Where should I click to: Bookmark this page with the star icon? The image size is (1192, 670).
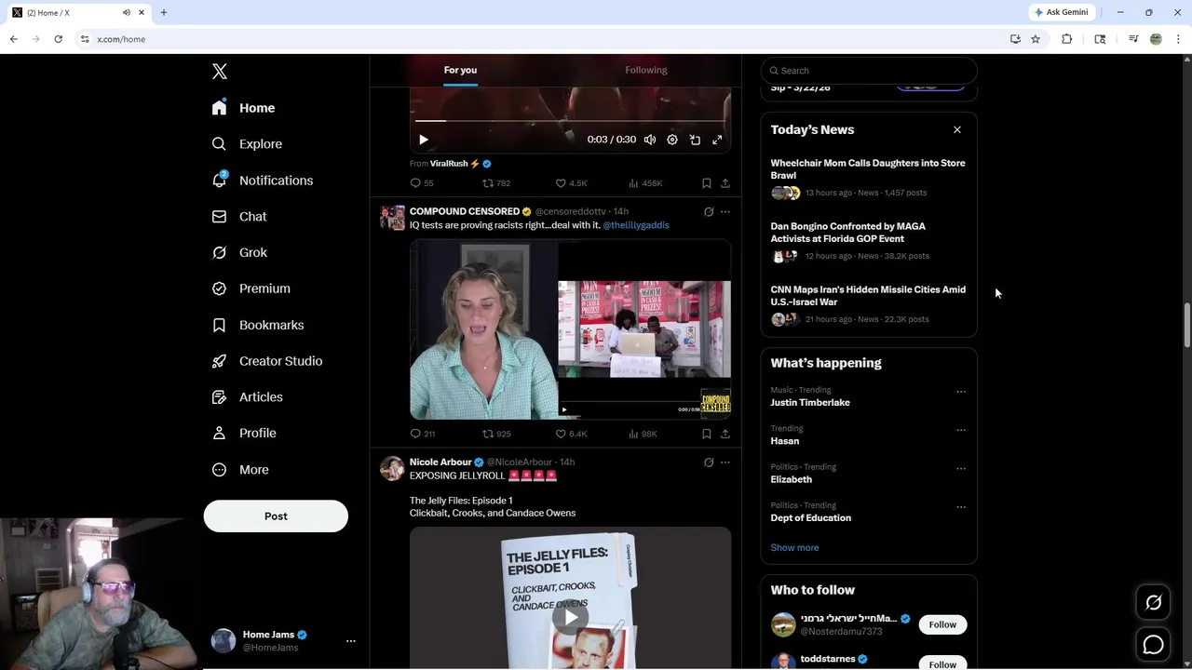click(1036, 39)
